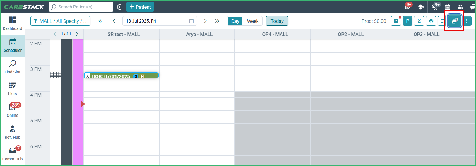The image size is (476, 166).
Task: Click the Today button
Action: tap(277, 21)
